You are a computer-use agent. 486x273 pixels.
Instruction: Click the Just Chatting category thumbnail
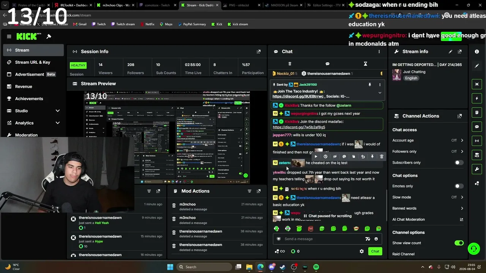[397, 75]
